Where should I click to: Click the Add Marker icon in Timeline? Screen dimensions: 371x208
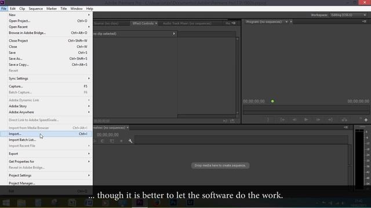[121, 141]
